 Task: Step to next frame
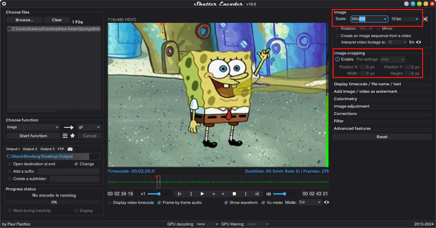[x=223, y=194]
